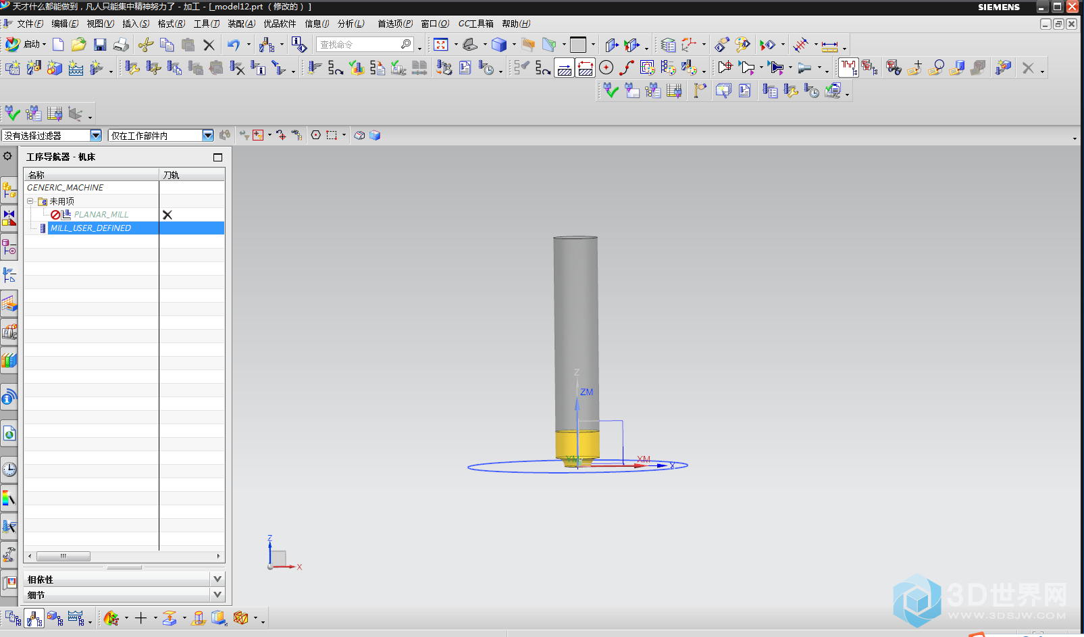Open the GC工具箱 menu
Viewport: 1084px width, 637px height.
click(476, 24)
